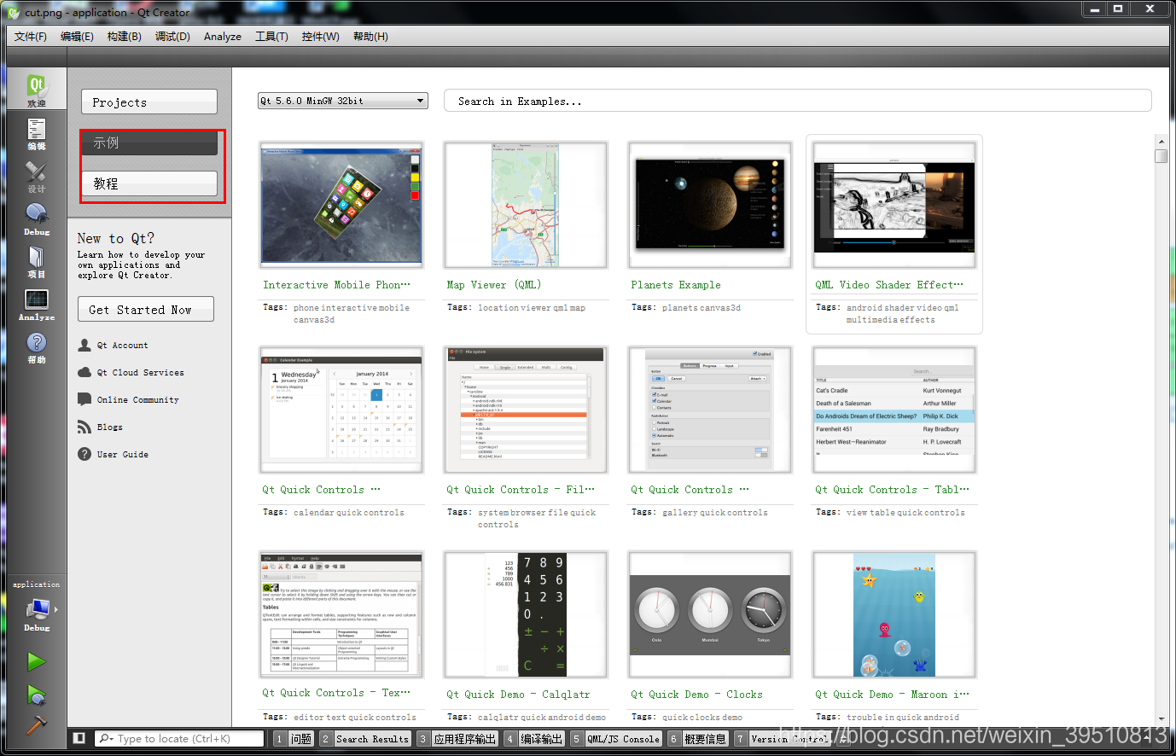
Task: Click the 'calendar' tag under first Quick Controls example
Action: [314, 513]
